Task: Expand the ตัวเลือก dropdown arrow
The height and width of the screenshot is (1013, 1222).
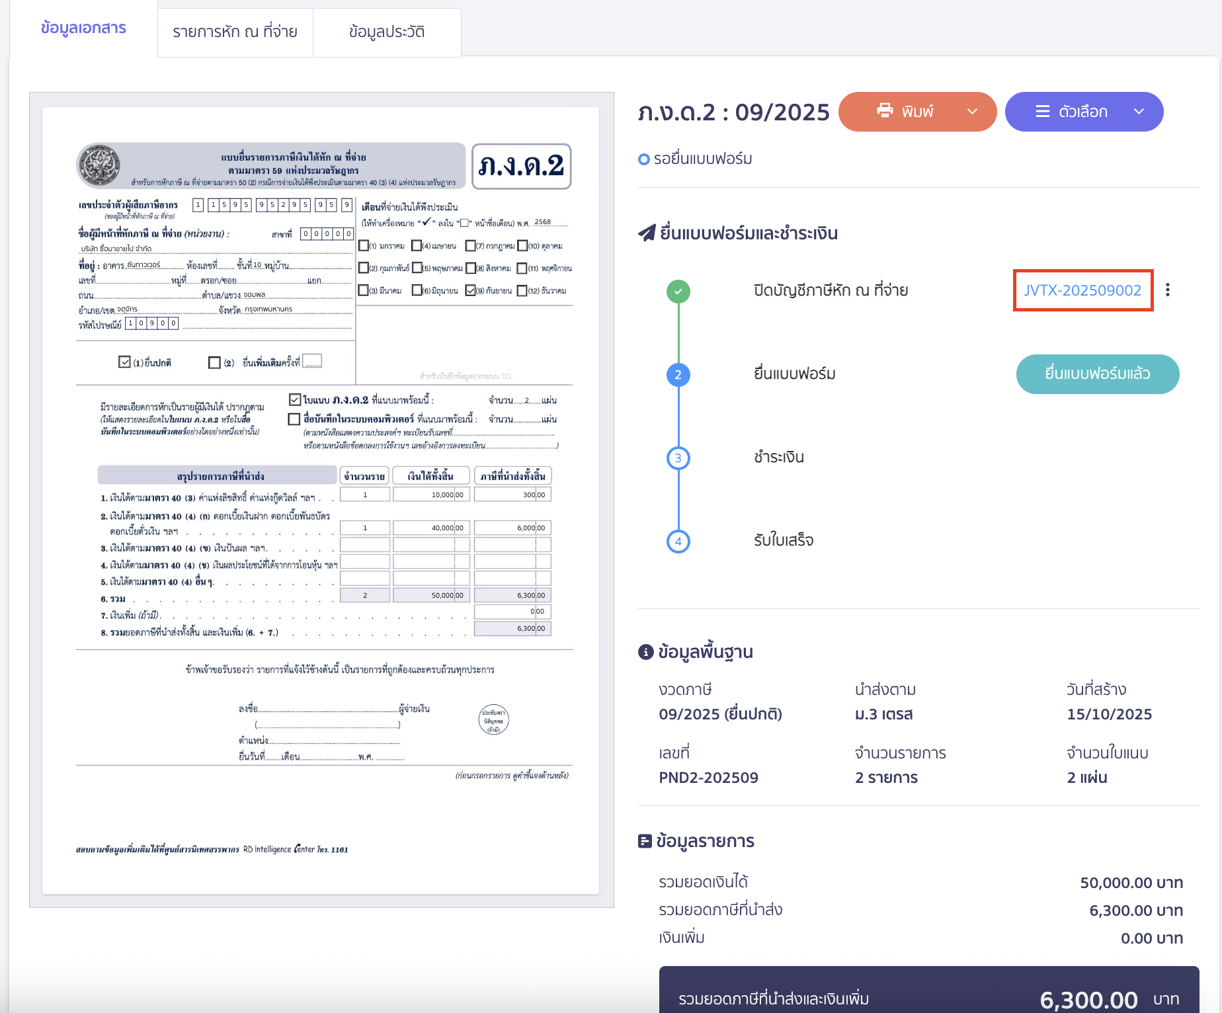Action: (1139, 112)
